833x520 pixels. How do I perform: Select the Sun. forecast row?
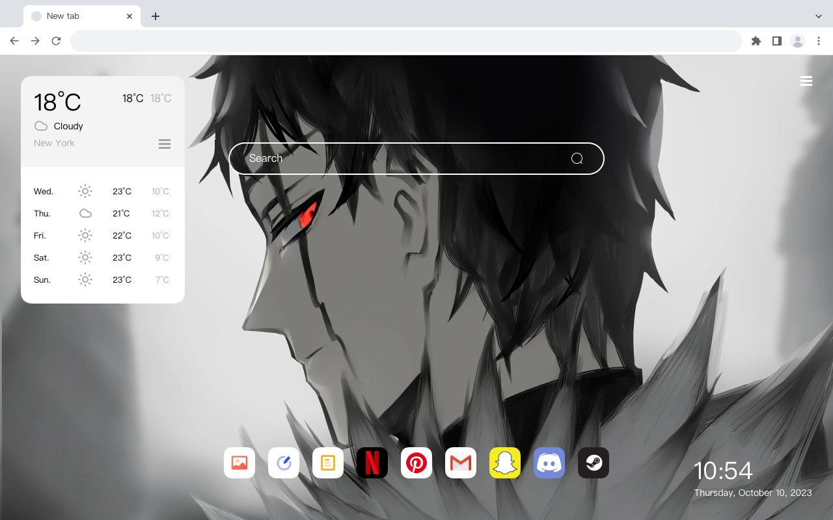[103, 279]
